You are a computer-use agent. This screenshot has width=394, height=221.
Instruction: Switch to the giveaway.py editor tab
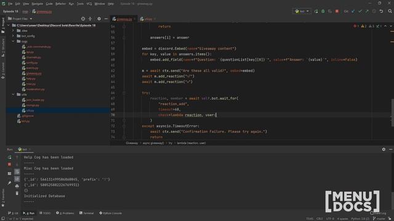[x=124, y=19]
